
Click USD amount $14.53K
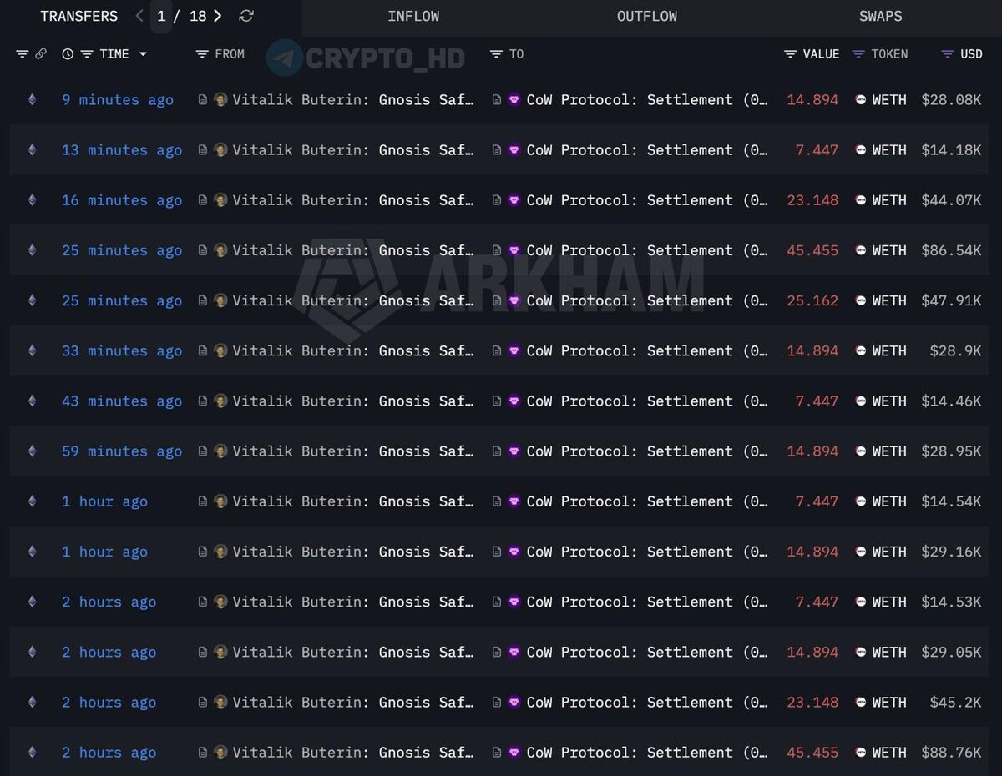pyautogui.click(x=951, y=602)
